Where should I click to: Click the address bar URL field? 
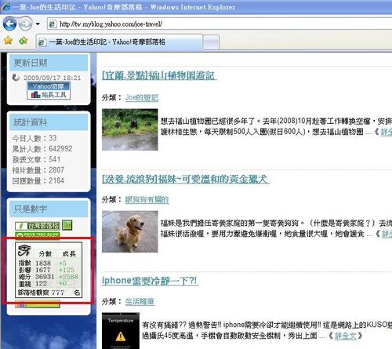point(220,24)
